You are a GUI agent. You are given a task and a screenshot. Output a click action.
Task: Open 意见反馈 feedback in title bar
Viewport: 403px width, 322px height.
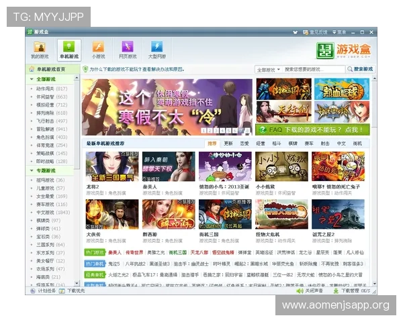point(315,32)
